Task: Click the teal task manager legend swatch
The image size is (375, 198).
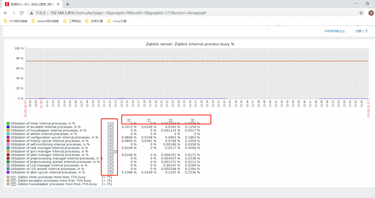Action: point(8,148)
